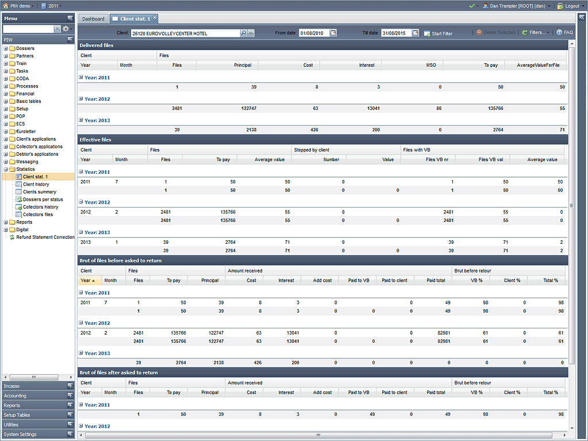Click the client name input field
Image resolution: width=588 pixels, height=441 pixels.
coord(185,33)
